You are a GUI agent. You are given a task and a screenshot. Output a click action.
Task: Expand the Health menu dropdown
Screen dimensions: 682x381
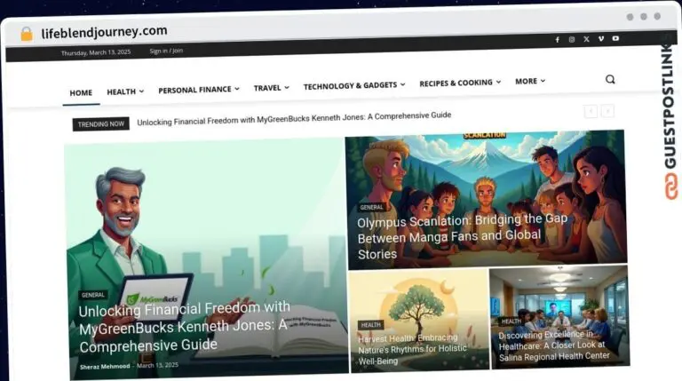click(125, 91)
